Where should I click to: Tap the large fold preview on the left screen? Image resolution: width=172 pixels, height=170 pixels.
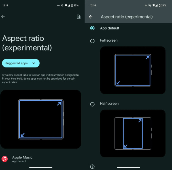tap(41, 119)
